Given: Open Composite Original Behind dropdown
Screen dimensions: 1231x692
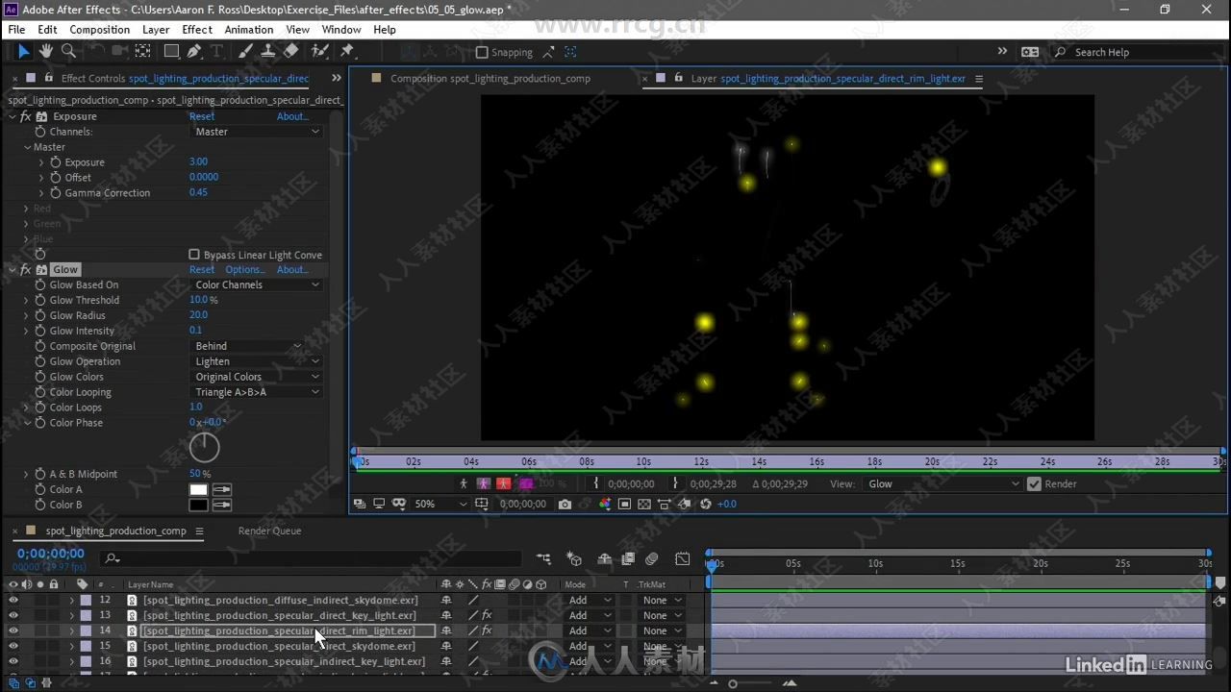Looking at the screenshot, I should (x=247, y=346).
